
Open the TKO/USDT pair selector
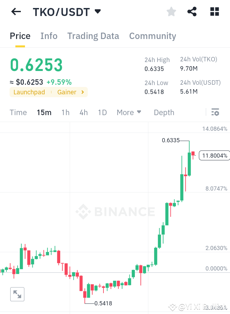pyautogui.click(x=61, y=12)
